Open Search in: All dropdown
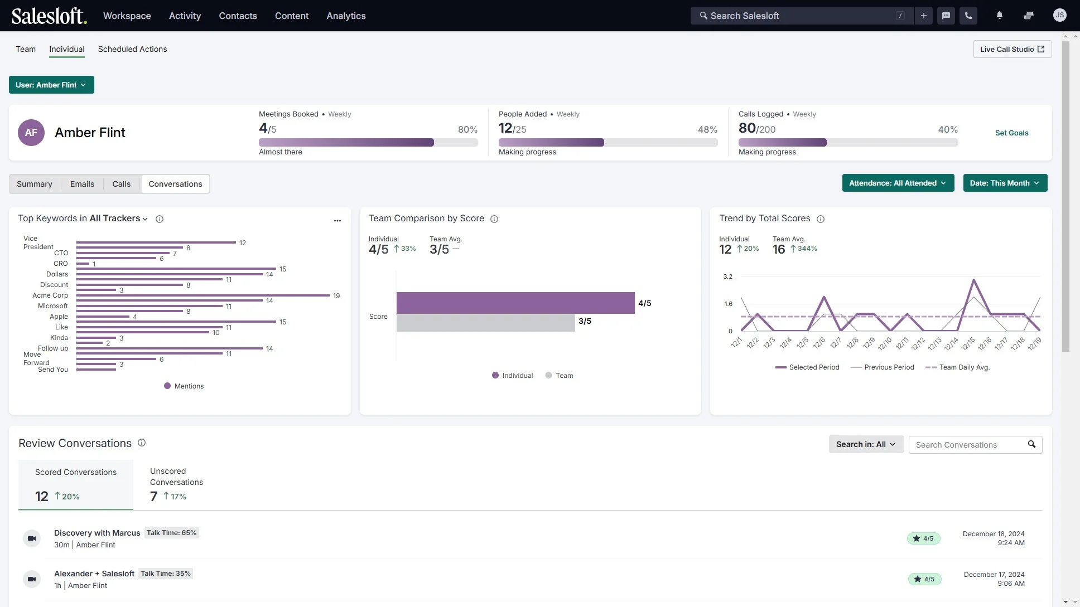Screen dimensions: 1080x607 tap(866, 444)
